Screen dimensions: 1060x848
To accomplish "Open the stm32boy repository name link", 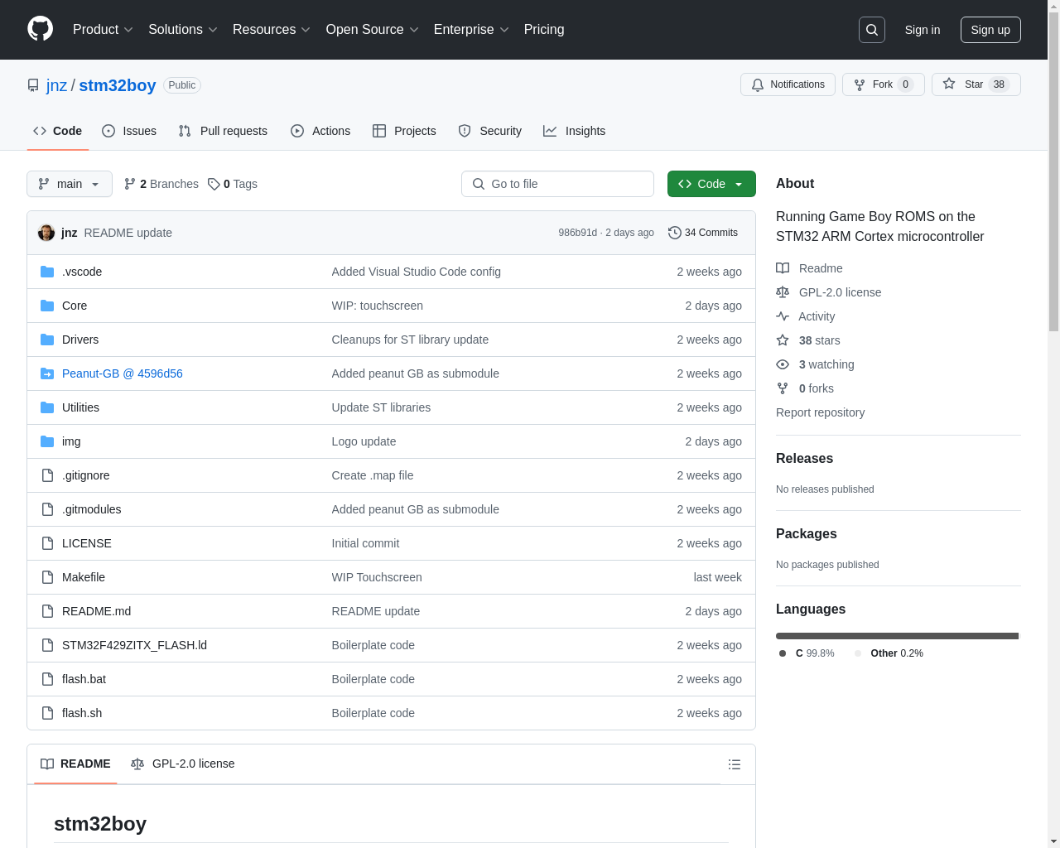I will [x=118, y=85].
